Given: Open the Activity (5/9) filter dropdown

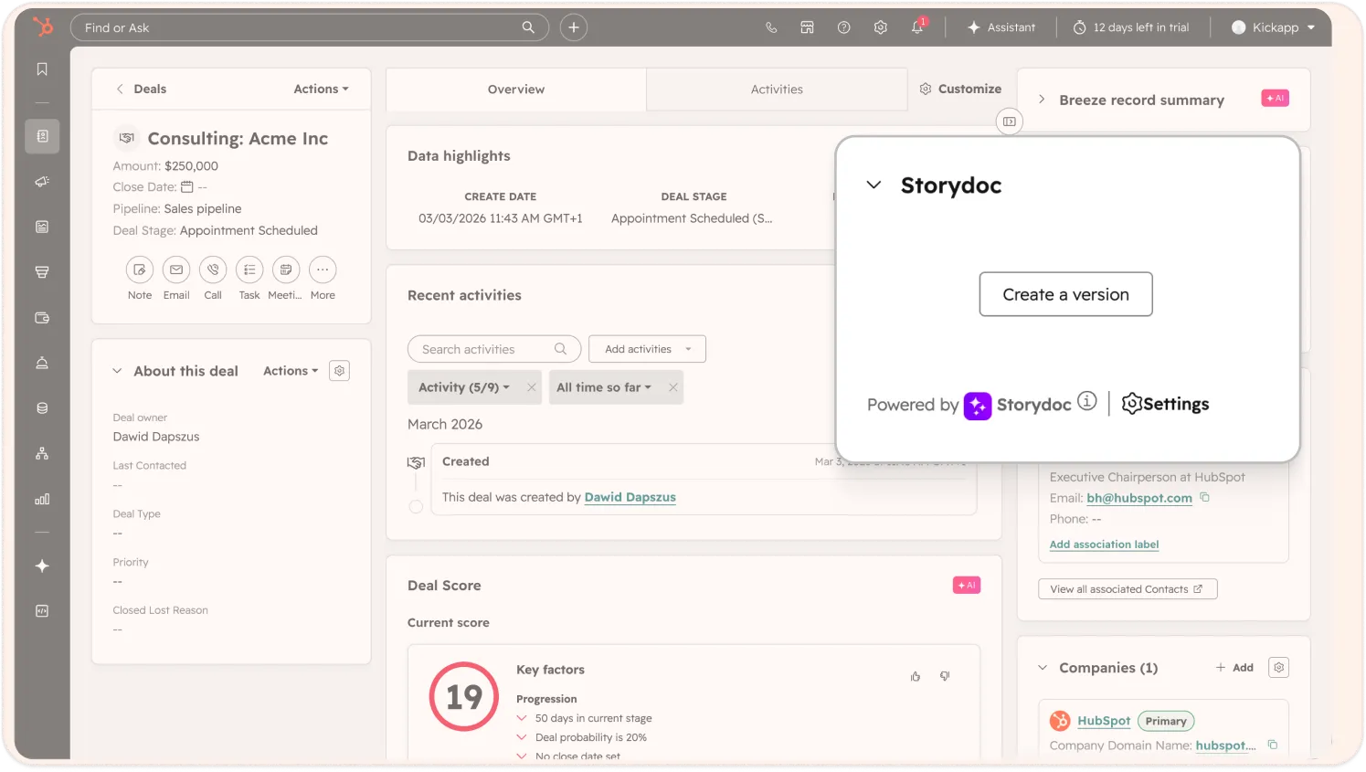Looking at the screenshot, I should tap(464, 387).
